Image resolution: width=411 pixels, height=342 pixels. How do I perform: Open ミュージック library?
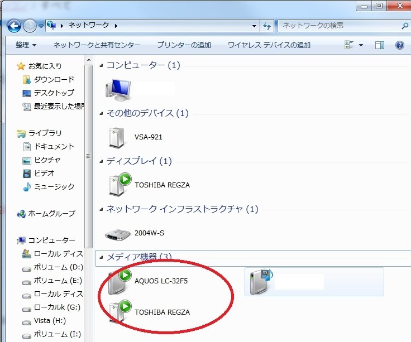point(49,187)
